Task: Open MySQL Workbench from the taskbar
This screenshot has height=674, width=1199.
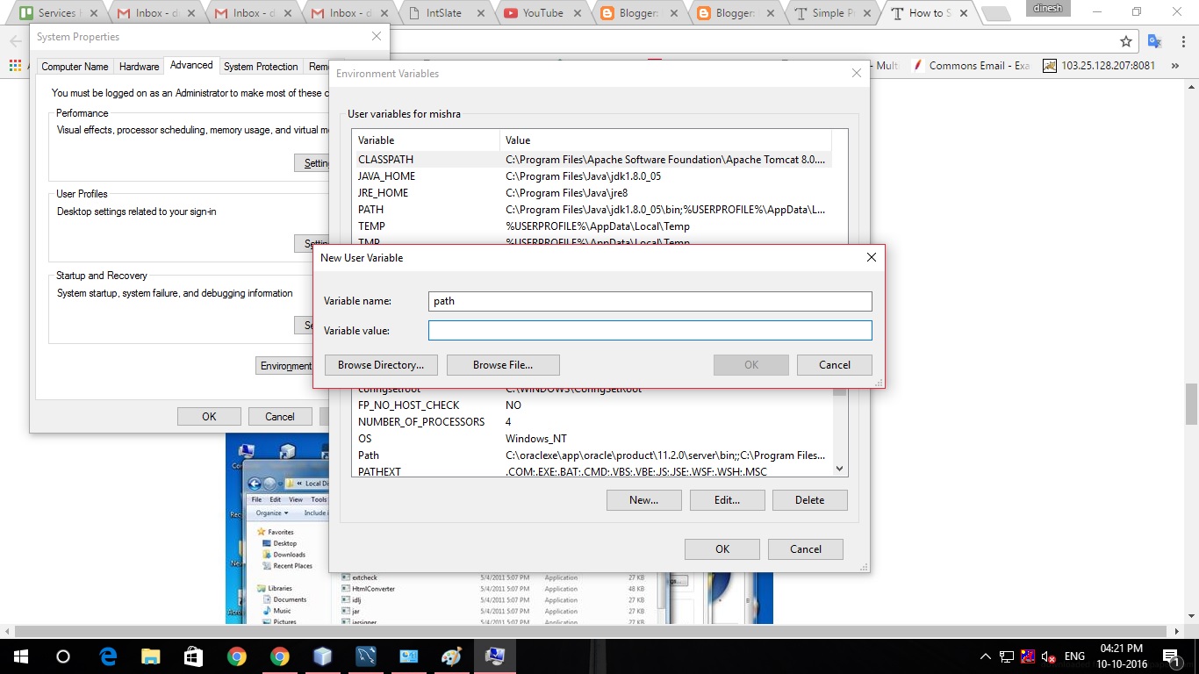Action: [x=365, y=656]
